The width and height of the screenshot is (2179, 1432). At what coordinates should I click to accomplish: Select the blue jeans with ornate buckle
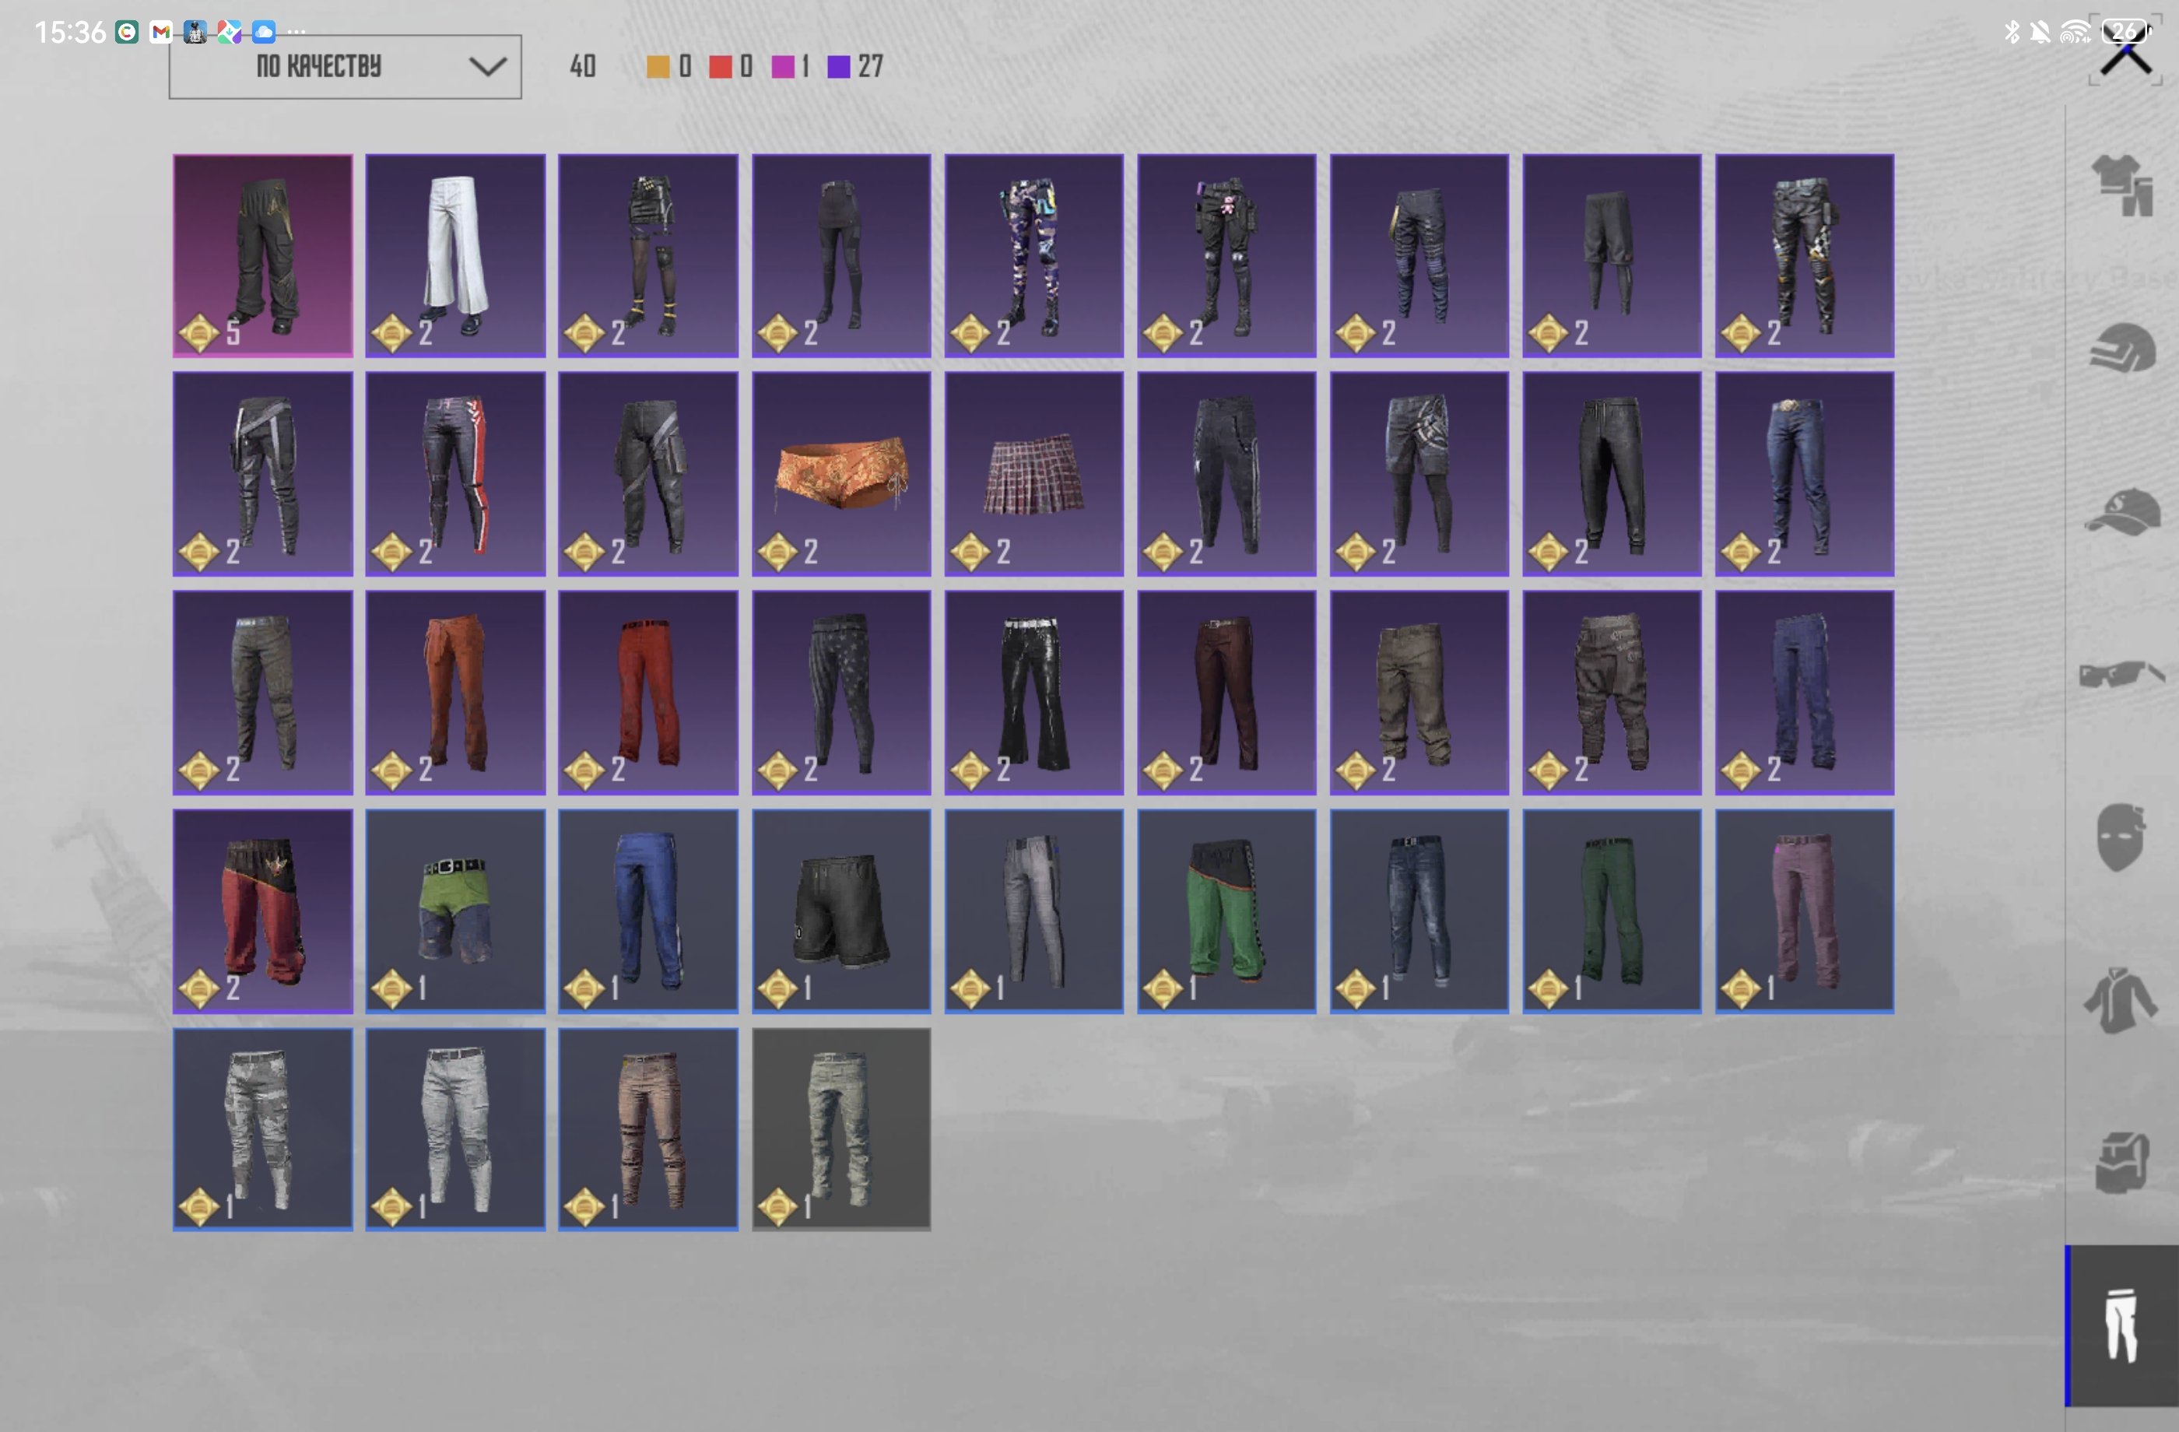pyautogui.click(x=1805, y=473)
